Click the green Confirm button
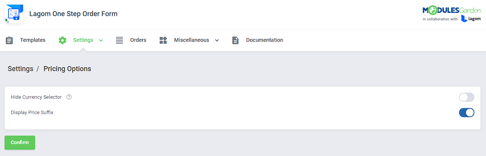486x156 pixels. [20, 143]
